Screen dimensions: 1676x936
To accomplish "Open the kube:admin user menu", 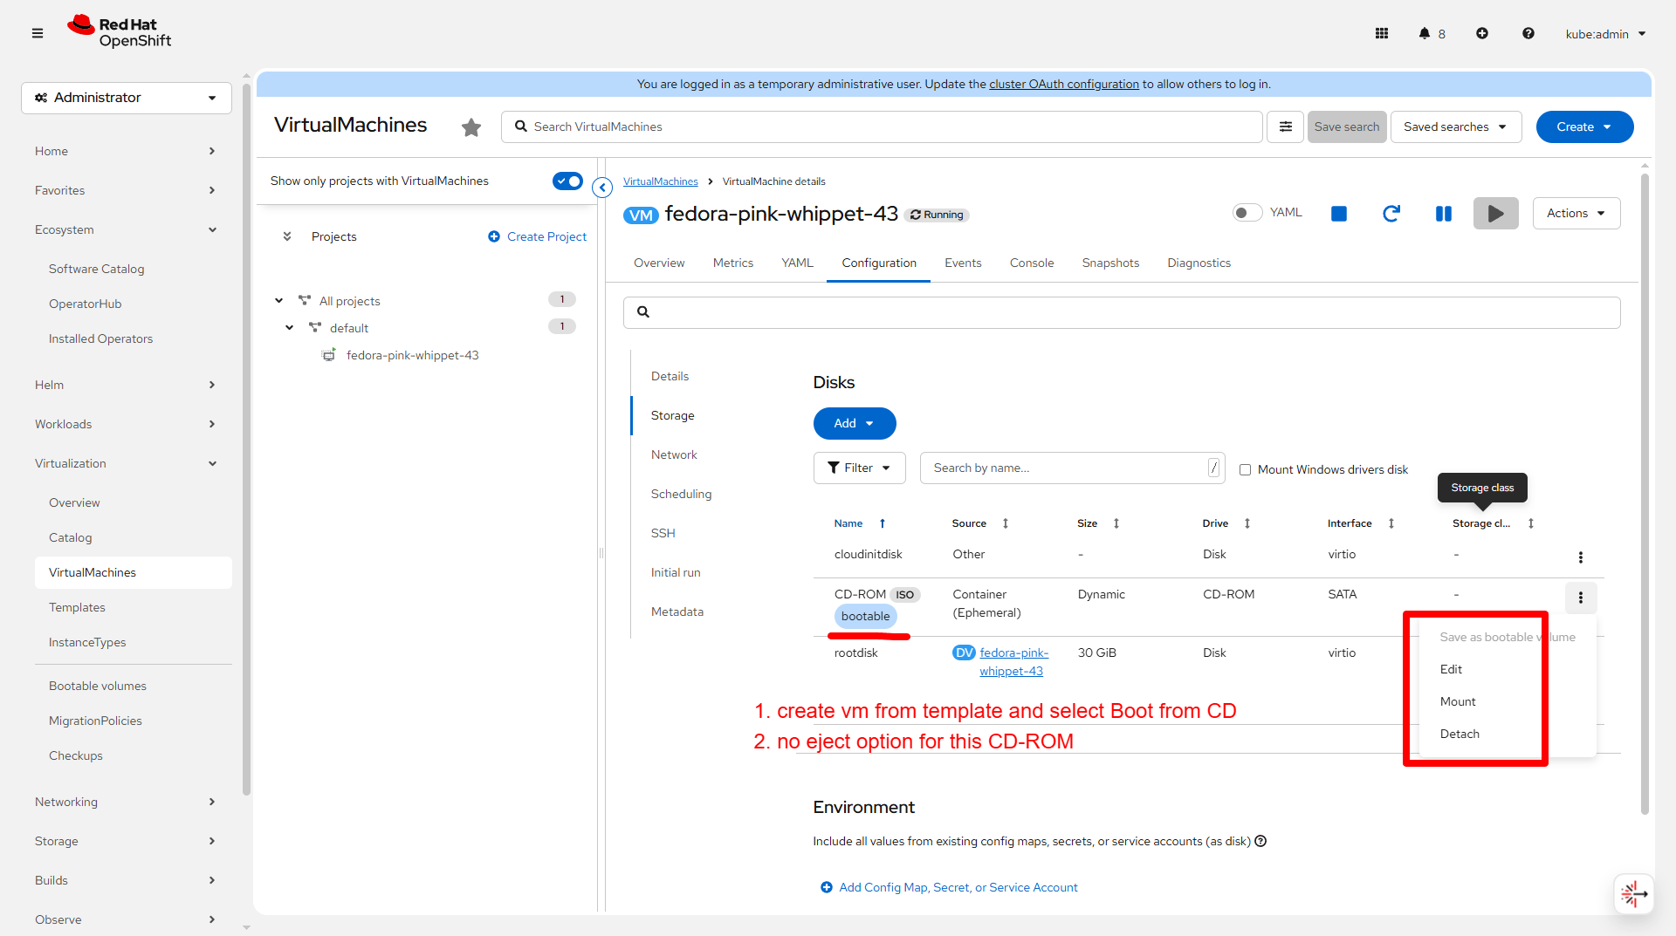I will [1605, 34].
